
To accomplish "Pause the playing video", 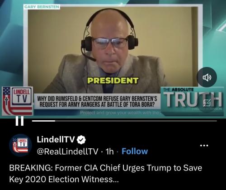I will coord(19,121).
